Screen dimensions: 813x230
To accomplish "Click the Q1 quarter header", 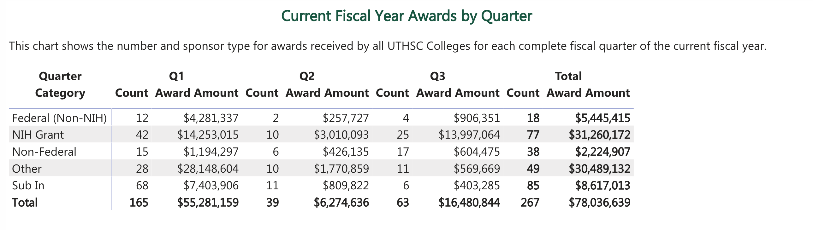I will point(176,76).
